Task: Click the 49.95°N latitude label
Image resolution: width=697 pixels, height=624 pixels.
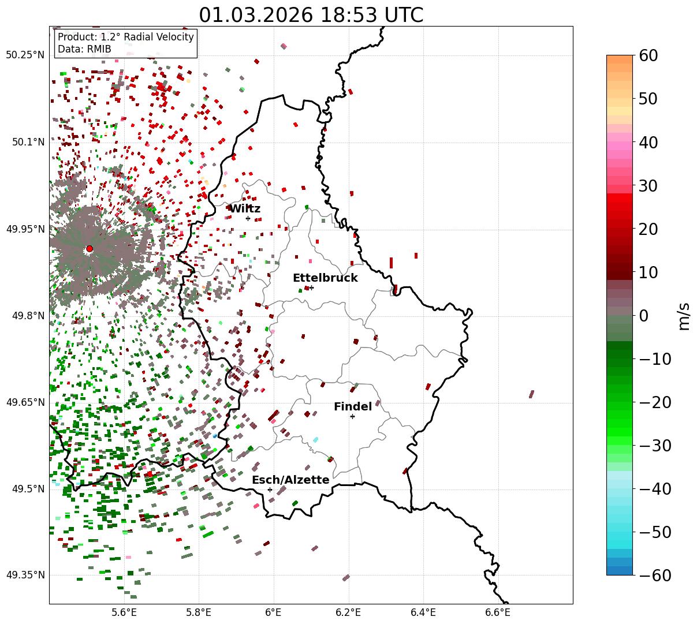Action: pos(25,229)
